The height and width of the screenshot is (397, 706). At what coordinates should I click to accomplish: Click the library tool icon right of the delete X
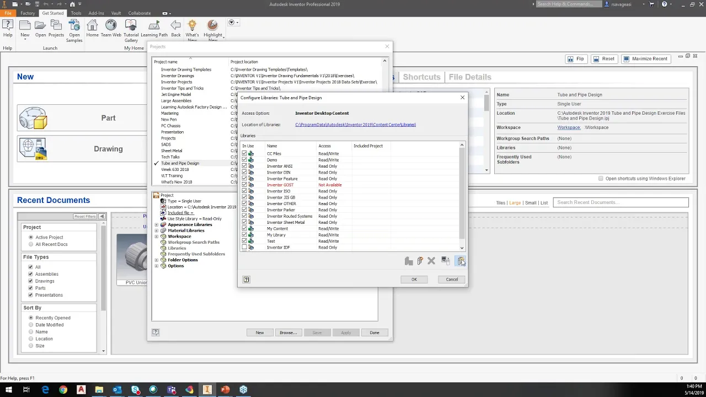(x=445, y=261)
